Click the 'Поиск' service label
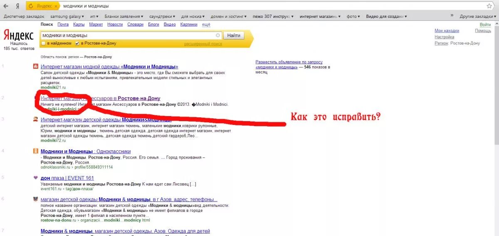This screenshot has width=499, height=236. tap(47, 25)
